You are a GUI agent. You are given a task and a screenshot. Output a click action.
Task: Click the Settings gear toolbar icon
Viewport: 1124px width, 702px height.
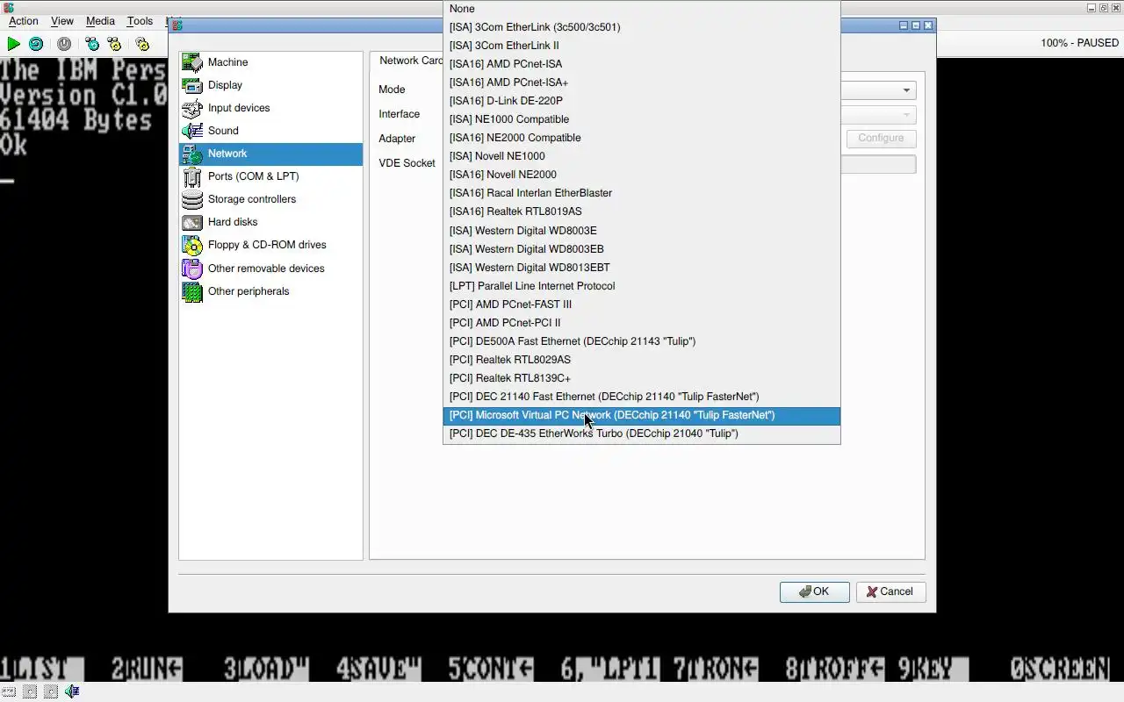point(142,43)
